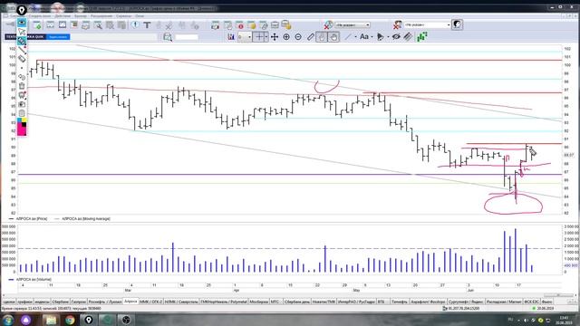Switch to the ВТБ tab
This screenshot has width=580, height=326.
coord(382,302)
